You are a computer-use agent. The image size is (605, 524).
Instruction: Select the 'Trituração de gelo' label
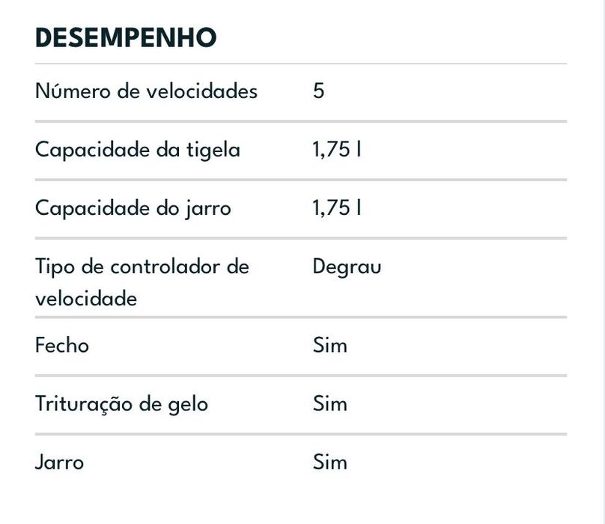[x=121, y=404]
